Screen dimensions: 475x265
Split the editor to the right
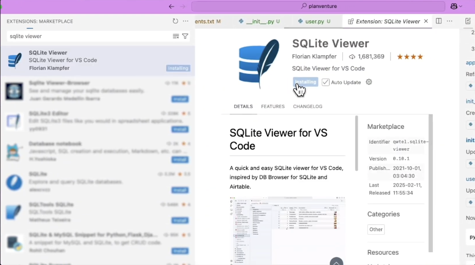(x=439, y=21)
